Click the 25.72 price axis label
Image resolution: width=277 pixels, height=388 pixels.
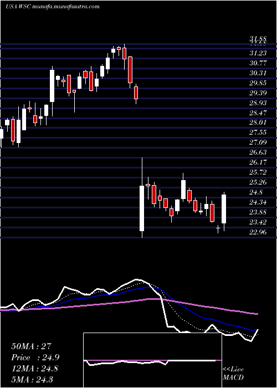(x=258, y=172)
